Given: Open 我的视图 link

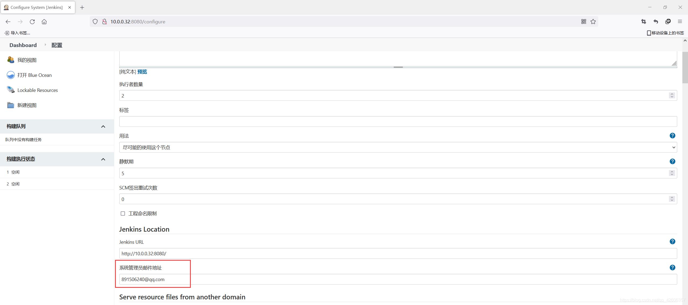Looking at the screenshot, I should pyautogui.click(x=27, y=60).
